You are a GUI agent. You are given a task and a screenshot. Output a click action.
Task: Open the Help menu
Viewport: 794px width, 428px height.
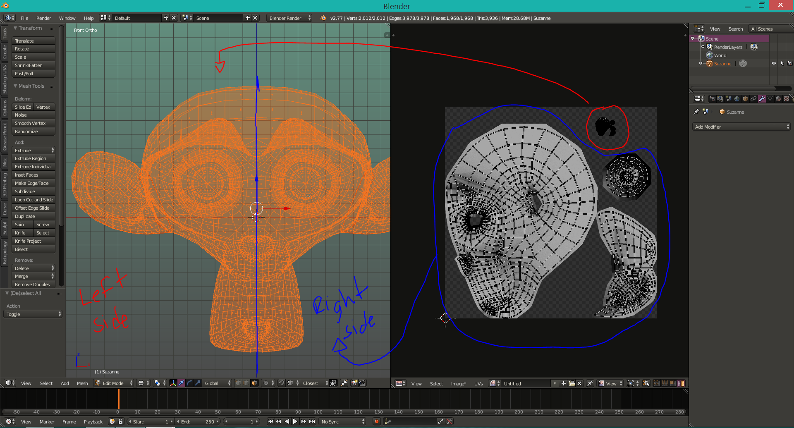(x=88, y=18)
